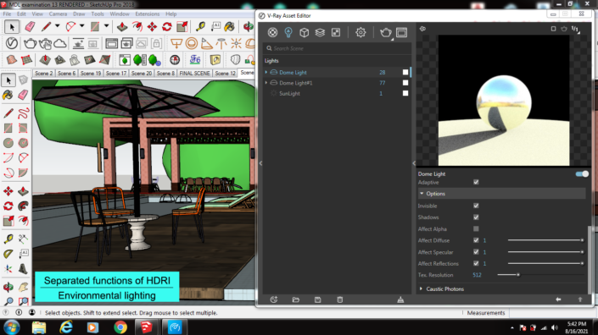Adjust the Affect Diffuse slider
Screen dimensions: 598x335
click(x=545, y=240)
